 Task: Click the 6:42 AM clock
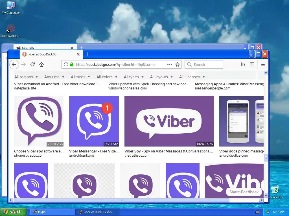[279, 212]
